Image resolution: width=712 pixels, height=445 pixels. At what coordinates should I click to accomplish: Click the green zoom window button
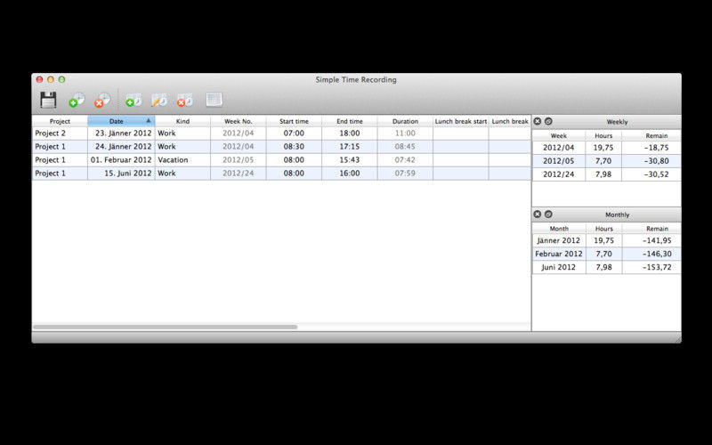[61, 79]
